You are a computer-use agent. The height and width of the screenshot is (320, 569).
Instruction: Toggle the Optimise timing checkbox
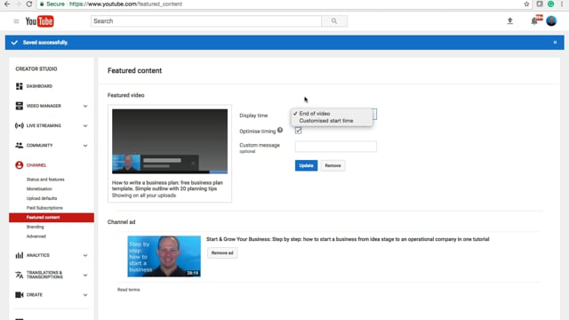point(299,131)
